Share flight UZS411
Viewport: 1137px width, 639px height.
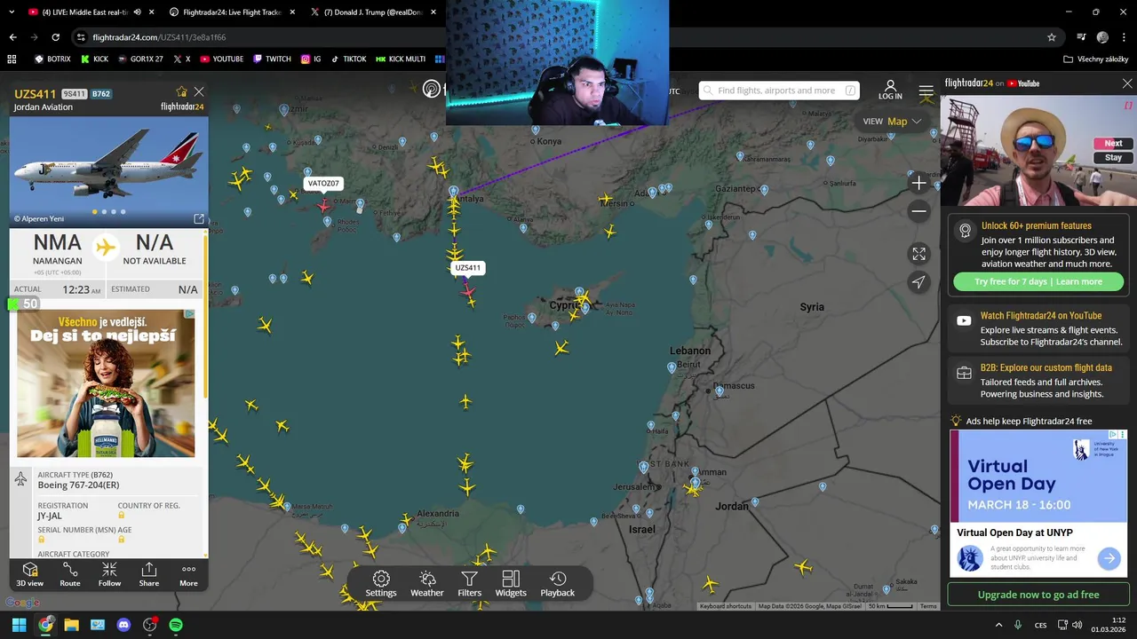149,574
